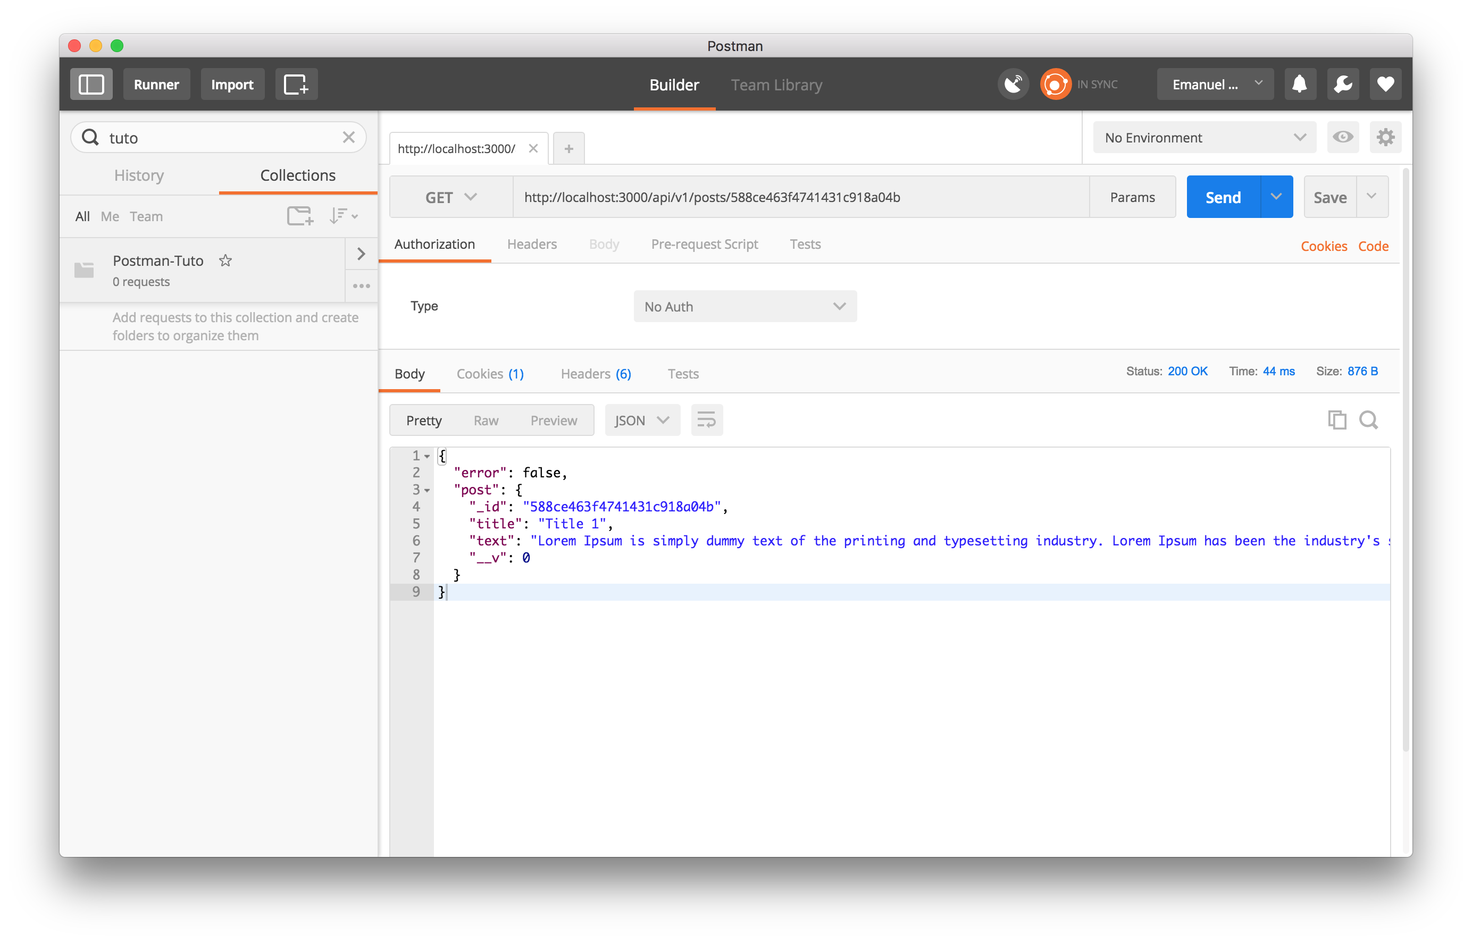This screenshot has height=942, width=1472.
Task: Create a new collection folder icon
Action: (300, 216)
